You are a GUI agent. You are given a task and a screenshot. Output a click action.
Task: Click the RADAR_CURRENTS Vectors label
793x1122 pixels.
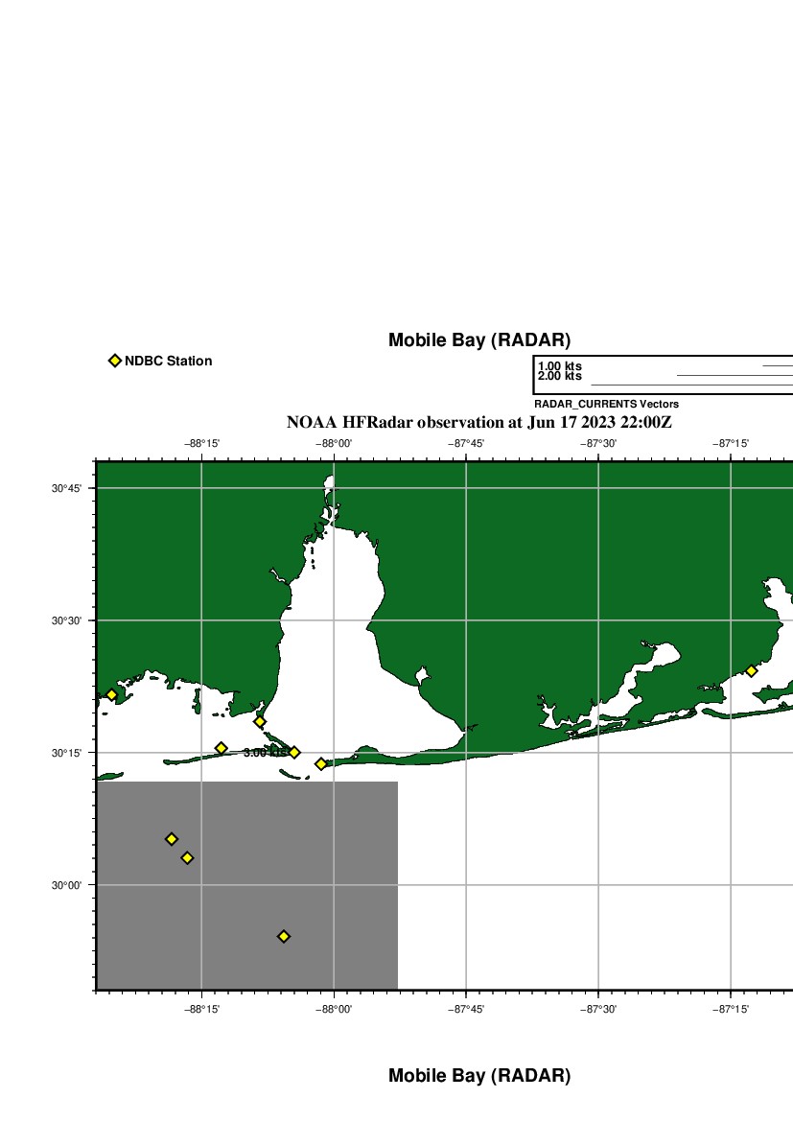pyautogui.click(x=606, y=405)
